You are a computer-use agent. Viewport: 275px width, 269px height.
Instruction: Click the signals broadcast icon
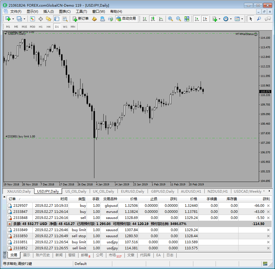pos(111,19)
